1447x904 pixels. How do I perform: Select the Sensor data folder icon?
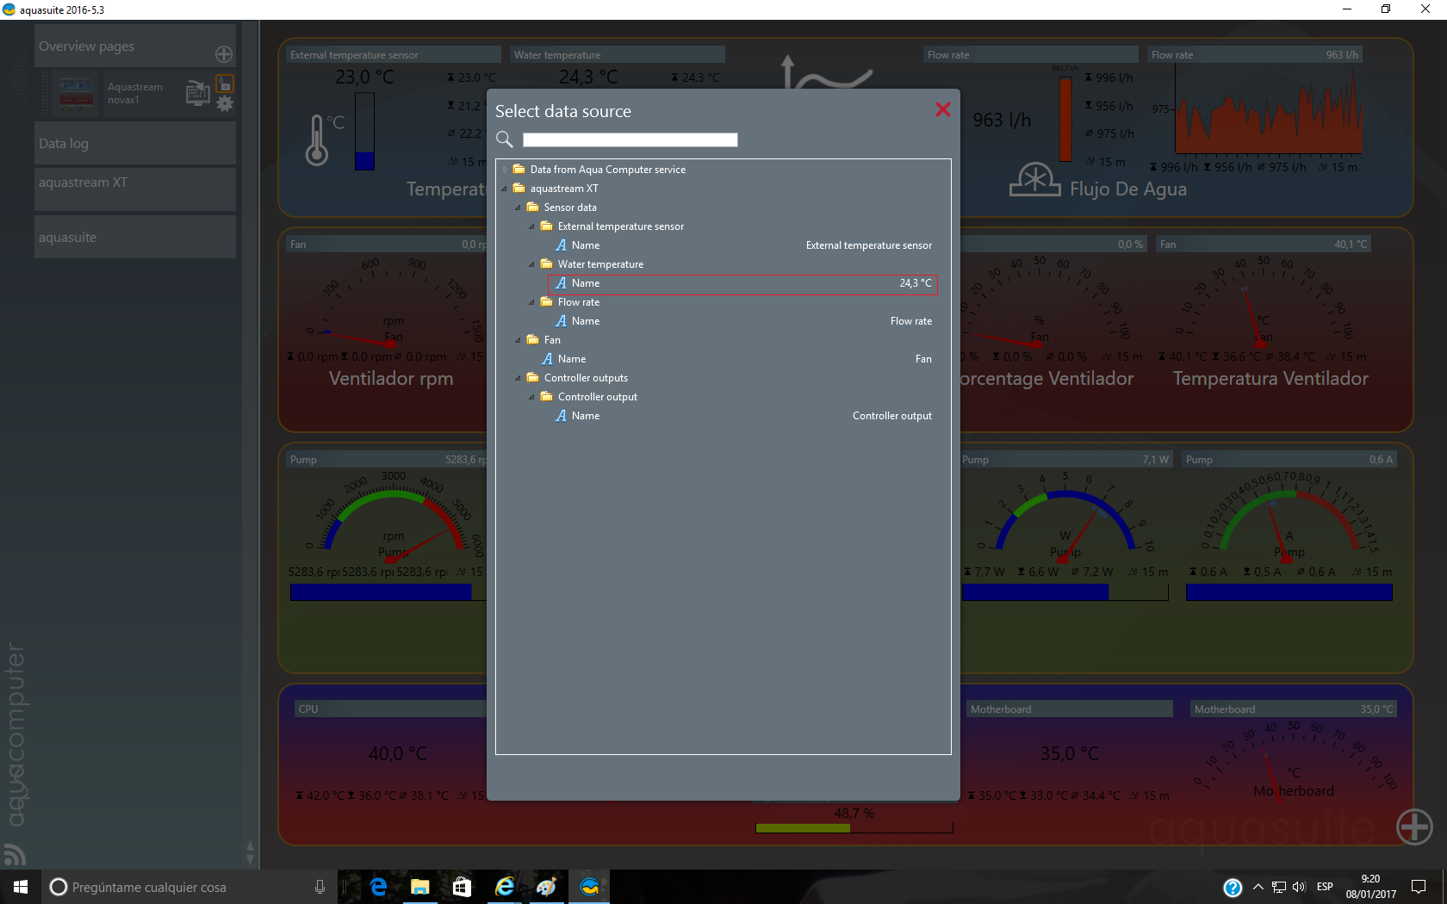pyautogui.click(x=532, y=207)
